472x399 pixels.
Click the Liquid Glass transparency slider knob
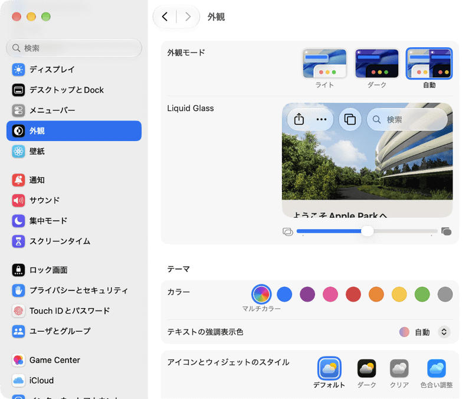click(367, 231)
